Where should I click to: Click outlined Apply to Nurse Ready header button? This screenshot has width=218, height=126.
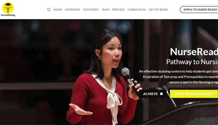199,10
